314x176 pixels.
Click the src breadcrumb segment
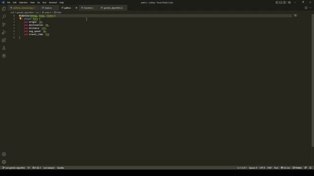coord(37,12)
